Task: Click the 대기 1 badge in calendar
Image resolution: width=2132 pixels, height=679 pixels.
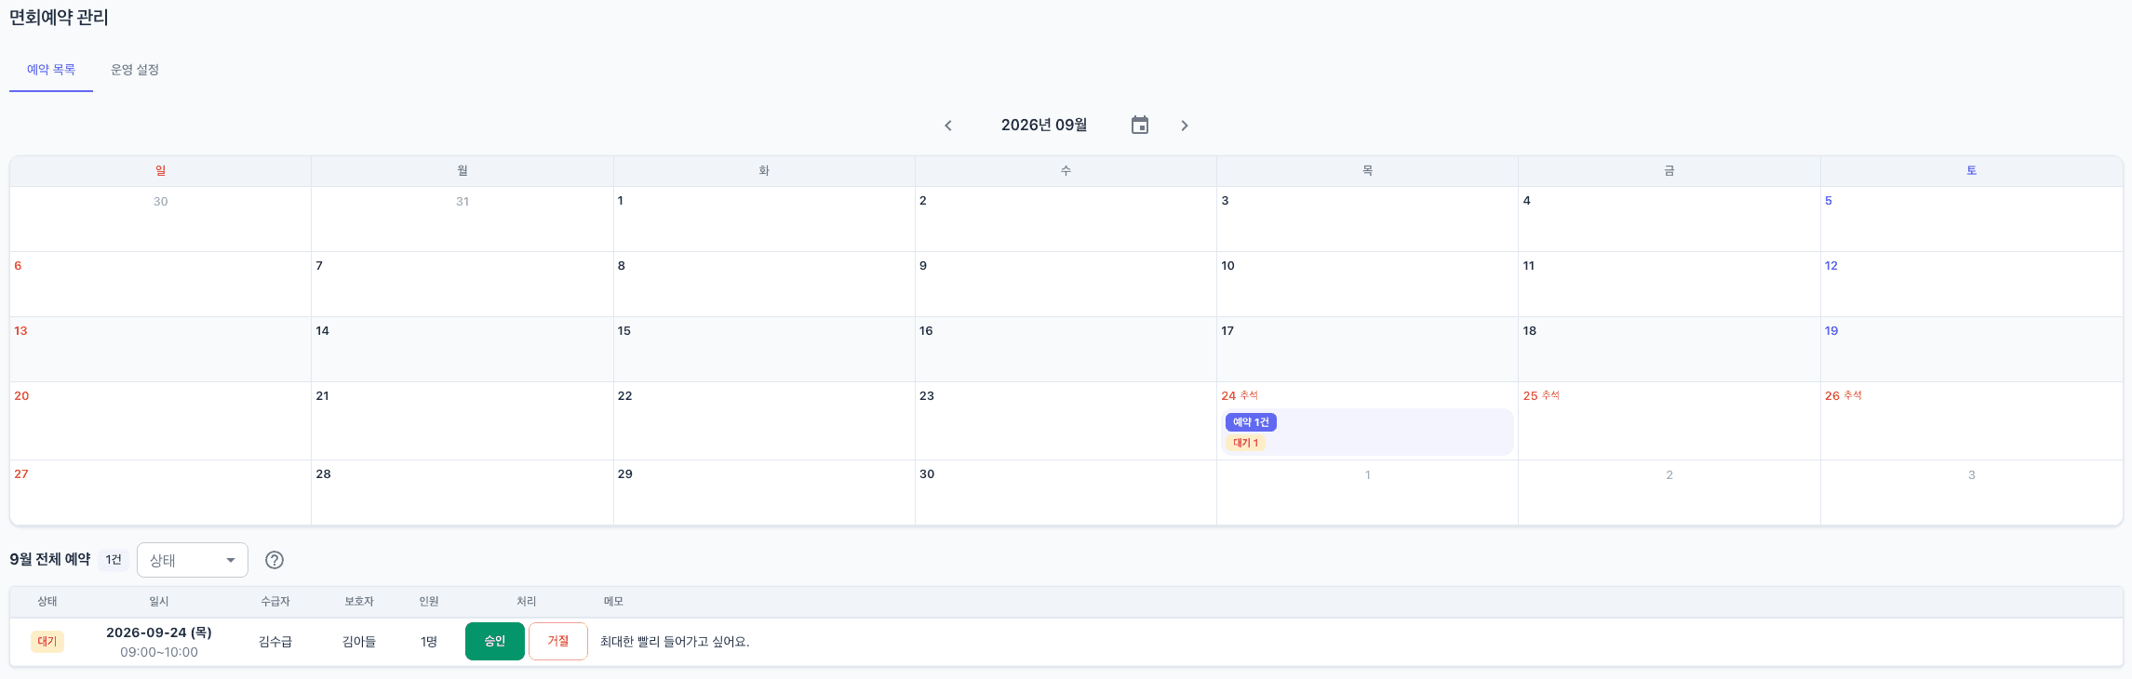Action: tap(1245, 443)
